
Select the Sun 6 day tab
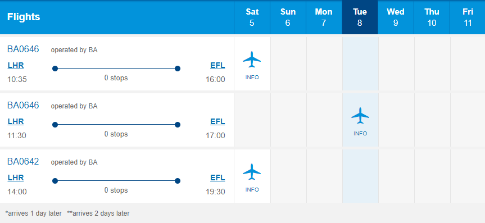pyautogui.click(x=288, y=17)
